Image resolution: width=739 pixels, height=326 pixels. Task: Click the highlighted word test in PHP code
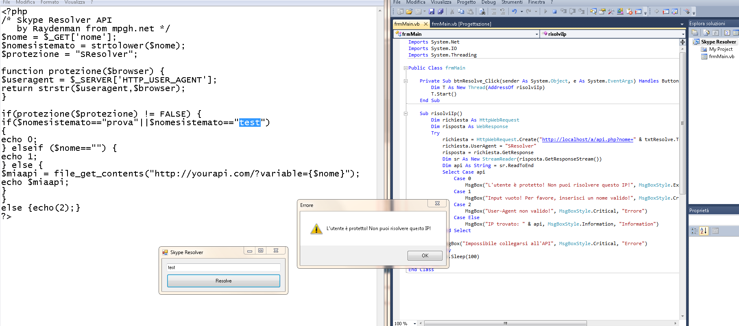click(249, 122)
